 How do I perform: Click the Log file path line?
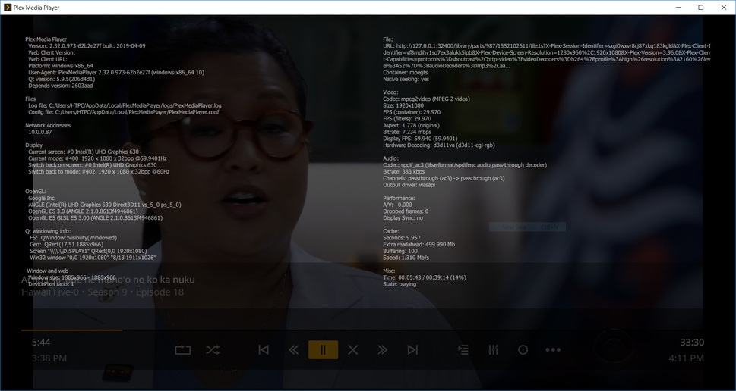coord(125,106)
